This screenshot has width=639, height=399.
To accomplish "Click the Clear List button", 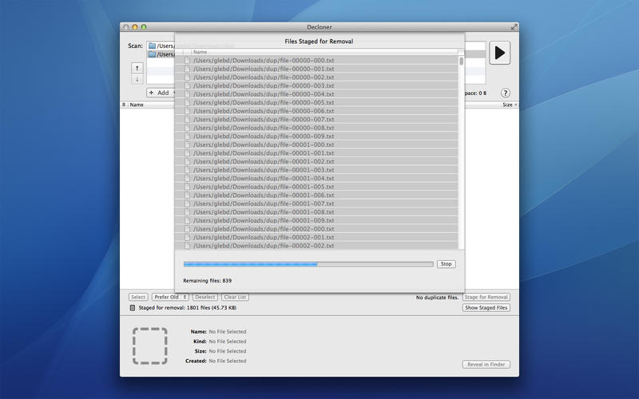I will click(235, 297).
